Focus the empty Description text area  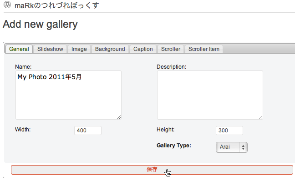point(210,95)
